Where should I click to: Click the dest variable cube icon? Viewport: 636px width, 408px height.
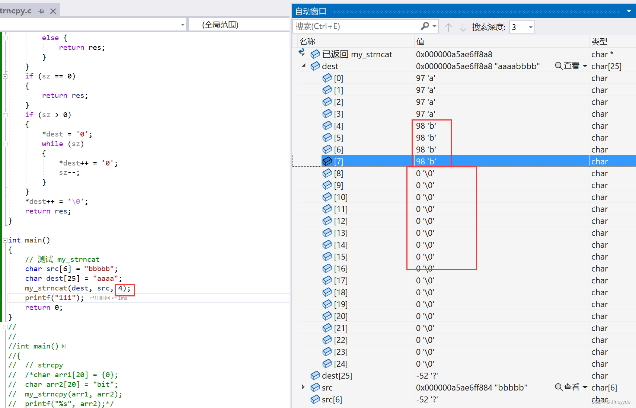pyautogui.click(x=315, y=66)
